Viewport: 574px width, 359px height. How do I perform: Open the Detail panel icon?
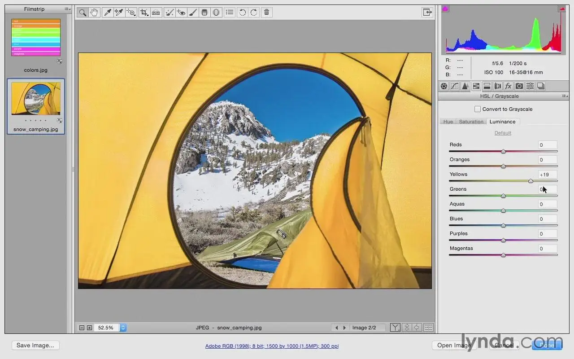pos(465,86)
